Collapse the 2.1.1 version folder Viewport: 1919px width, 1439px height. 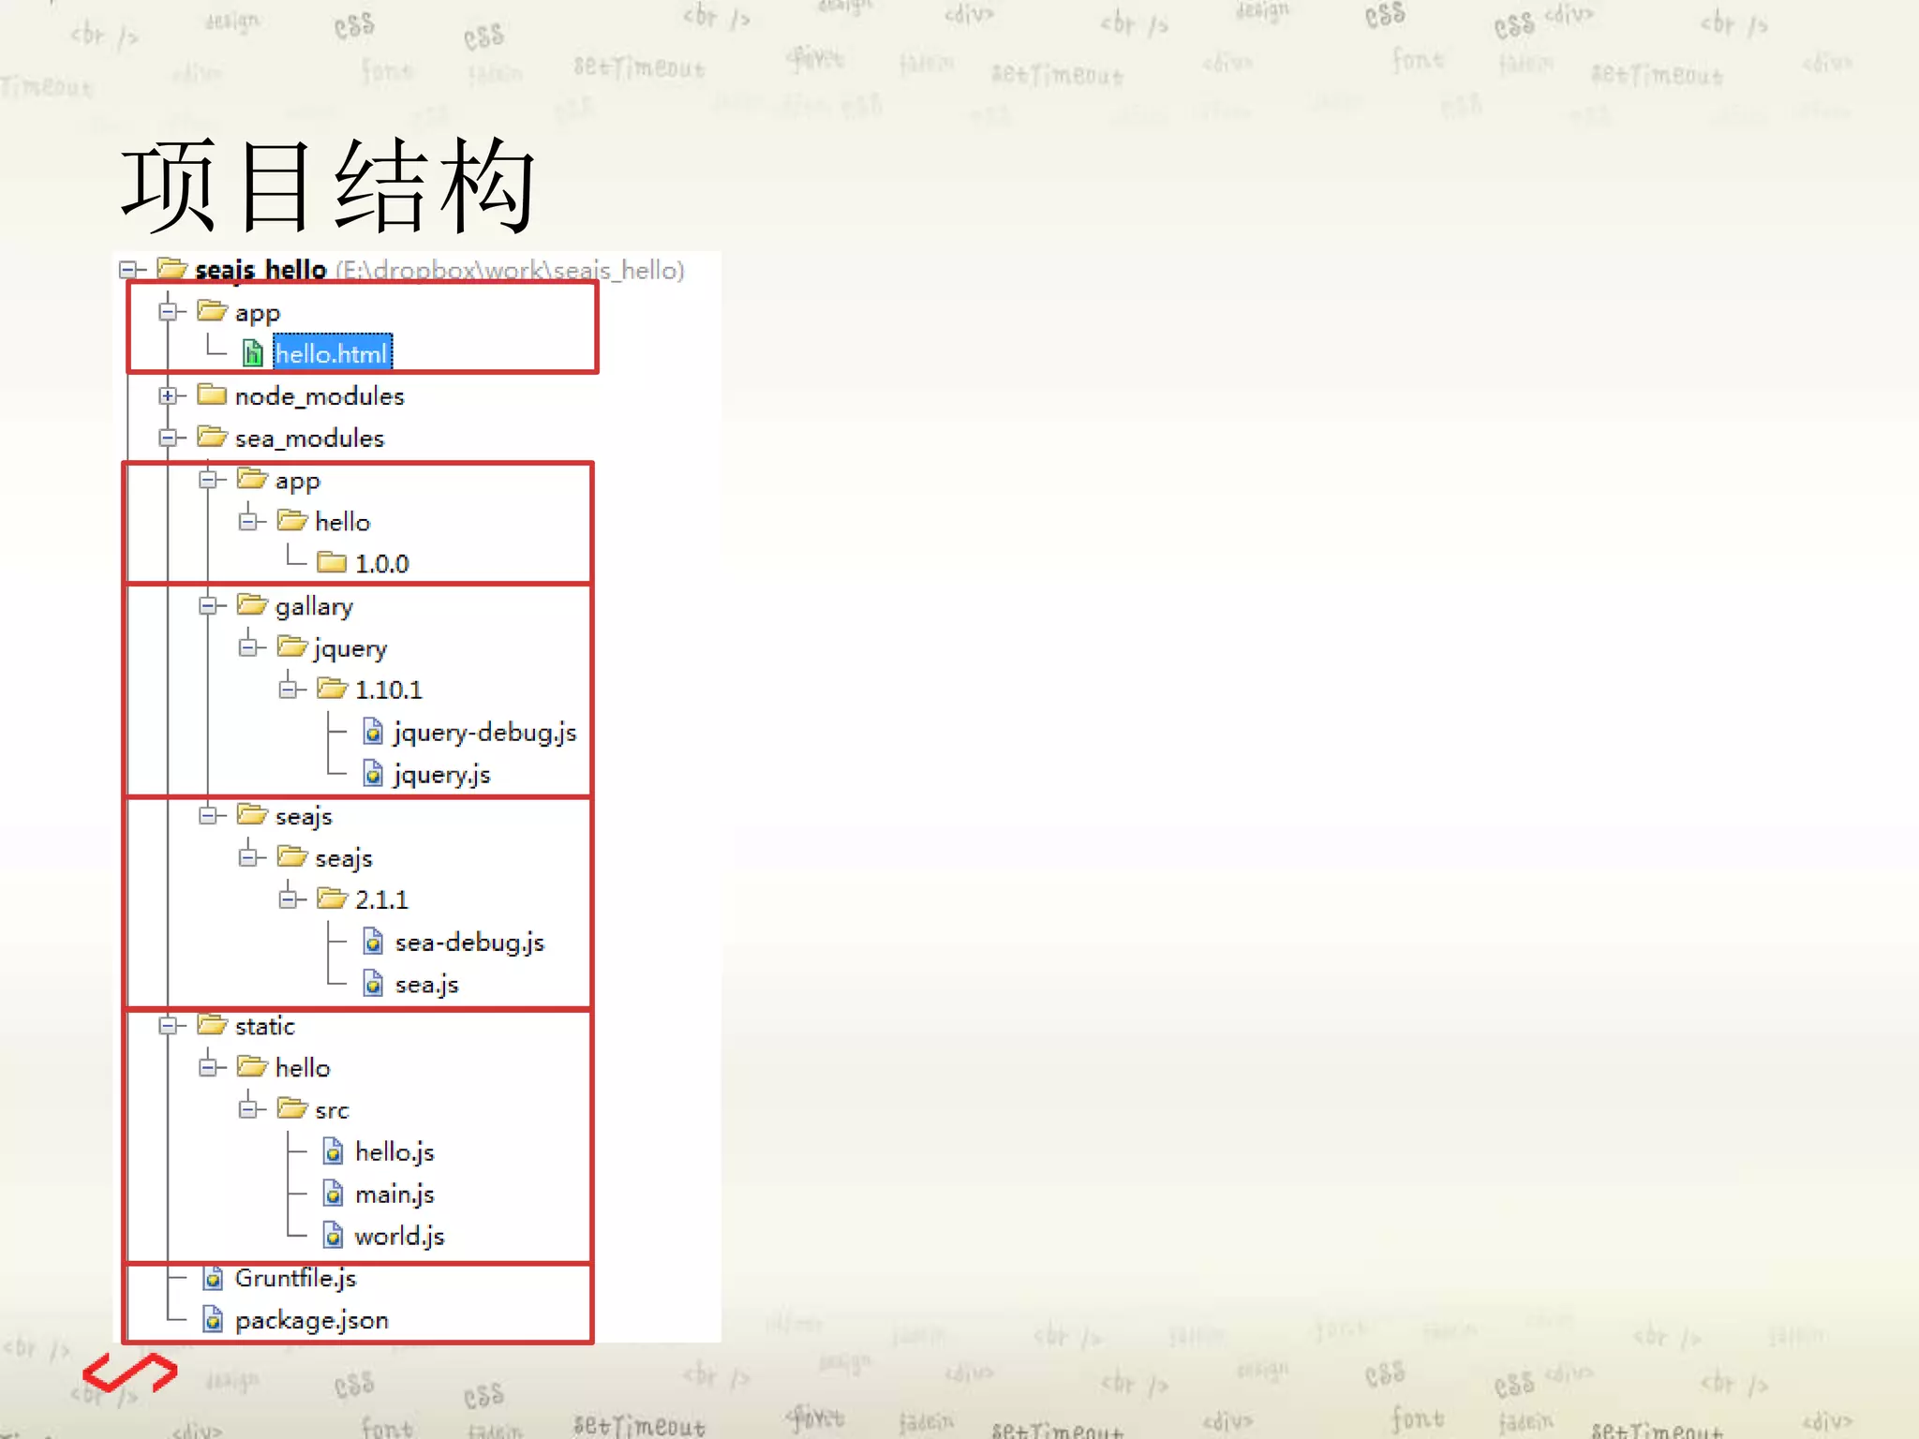(x=288, y=899)
